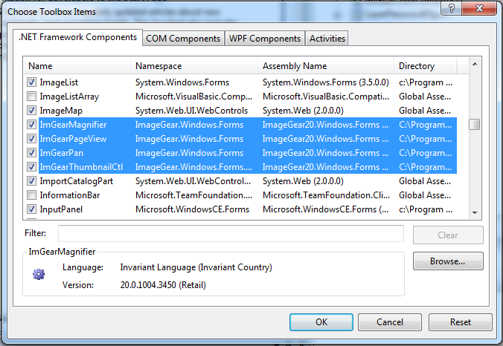Select the ImGearPan row name
Viewport: 503px width, 346px height.
click(x=62, y=153)
